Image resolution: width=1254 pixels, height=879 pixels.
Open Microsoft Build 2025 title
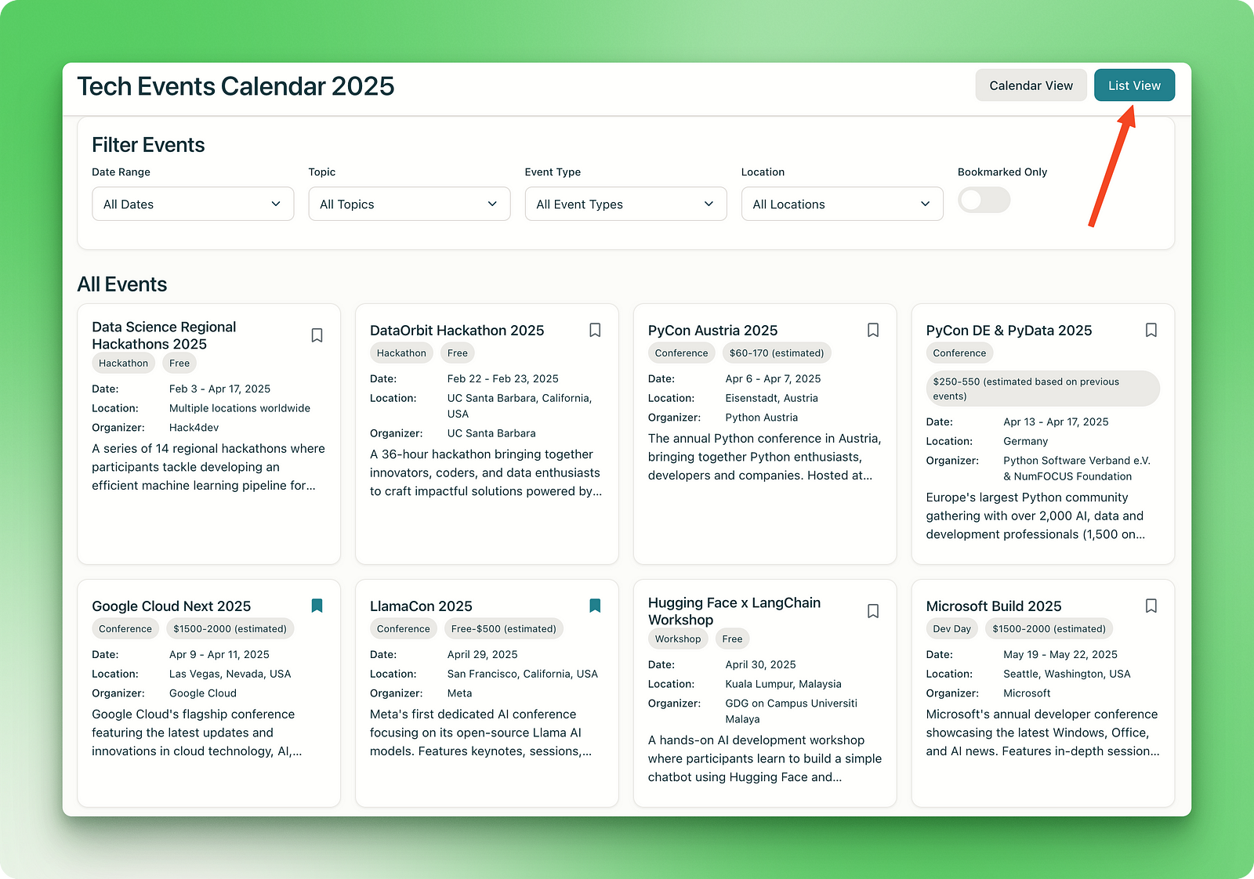click(993, 606)
